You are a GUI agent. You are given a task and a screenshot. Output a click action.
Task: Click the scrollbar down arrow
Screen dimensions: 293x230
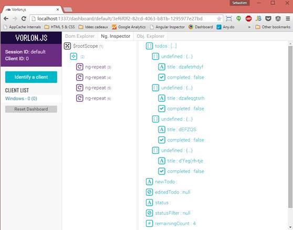point(290,227)
